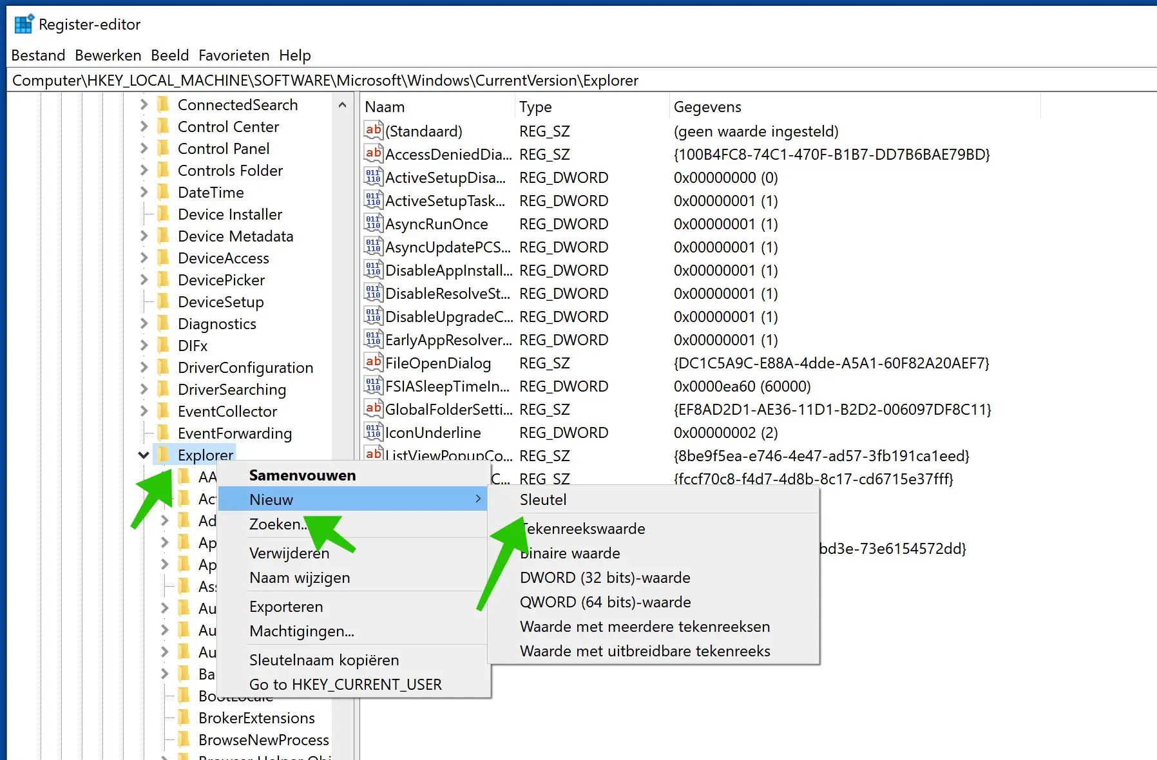Click the FSIASleepTimeIn... DWORD icon

coord(374,386)
